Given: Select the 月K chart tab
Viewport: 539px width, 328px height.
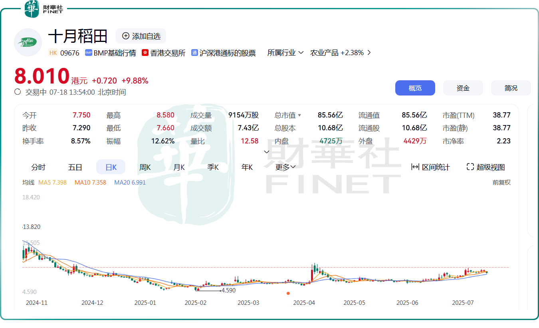Looking at the screenshot, I should coord(179,167).
